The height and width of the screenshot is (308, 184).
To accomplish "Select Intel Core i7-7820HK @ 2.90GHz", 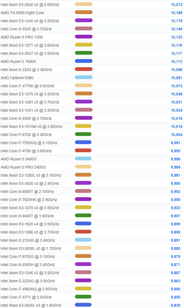I will click(29, 200).
